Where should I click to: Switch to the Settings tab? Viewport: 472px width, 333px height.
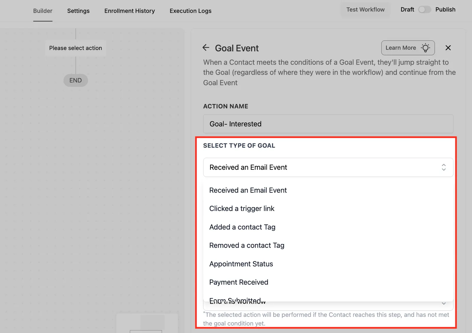pos(78,11)
